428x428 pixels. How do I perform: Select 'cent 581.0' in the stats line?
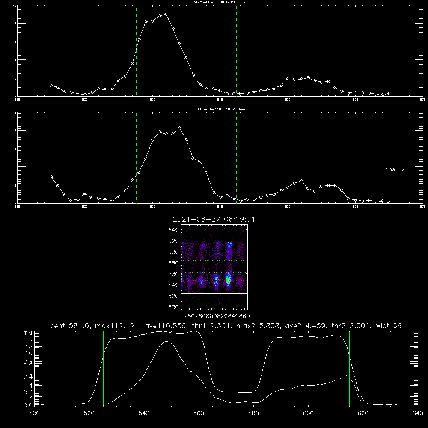point(70,326)
